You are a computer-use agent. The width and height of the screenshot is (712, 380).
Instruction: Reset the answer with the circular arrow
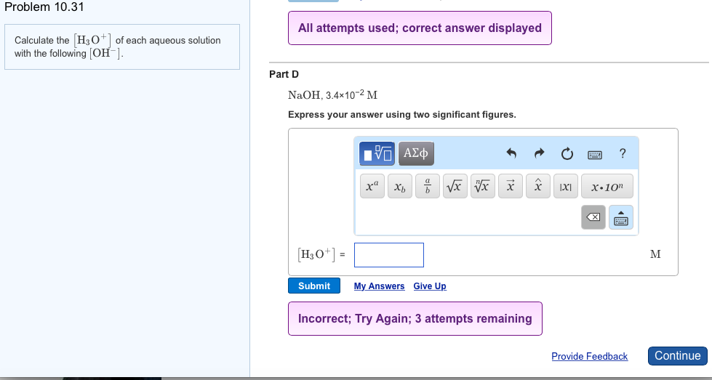click(x=567, y=153)
